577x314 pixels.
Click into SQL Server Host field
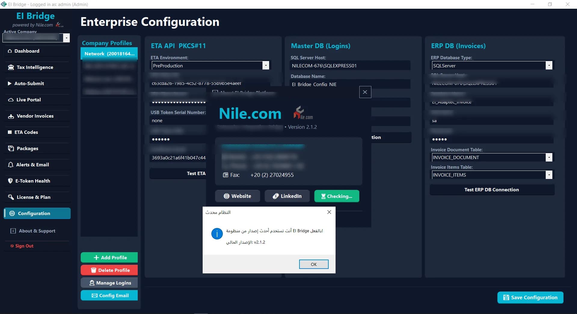[350, 66]
